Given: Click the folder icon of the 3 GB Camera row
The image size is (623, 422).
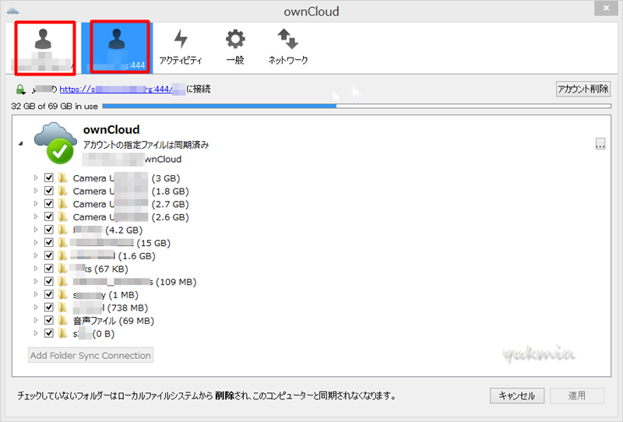Looking at the screenshot, I should 63,178.
